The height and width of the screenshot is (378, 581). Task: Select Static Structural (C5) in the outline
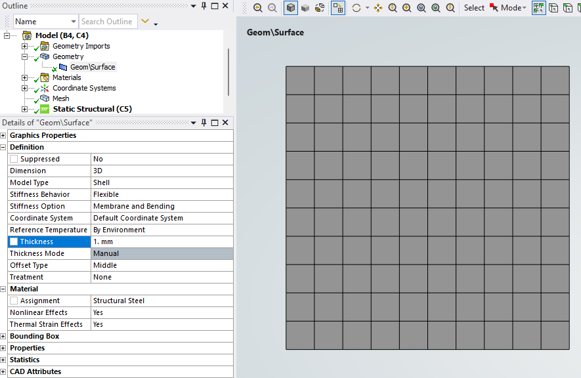point(92,109)
